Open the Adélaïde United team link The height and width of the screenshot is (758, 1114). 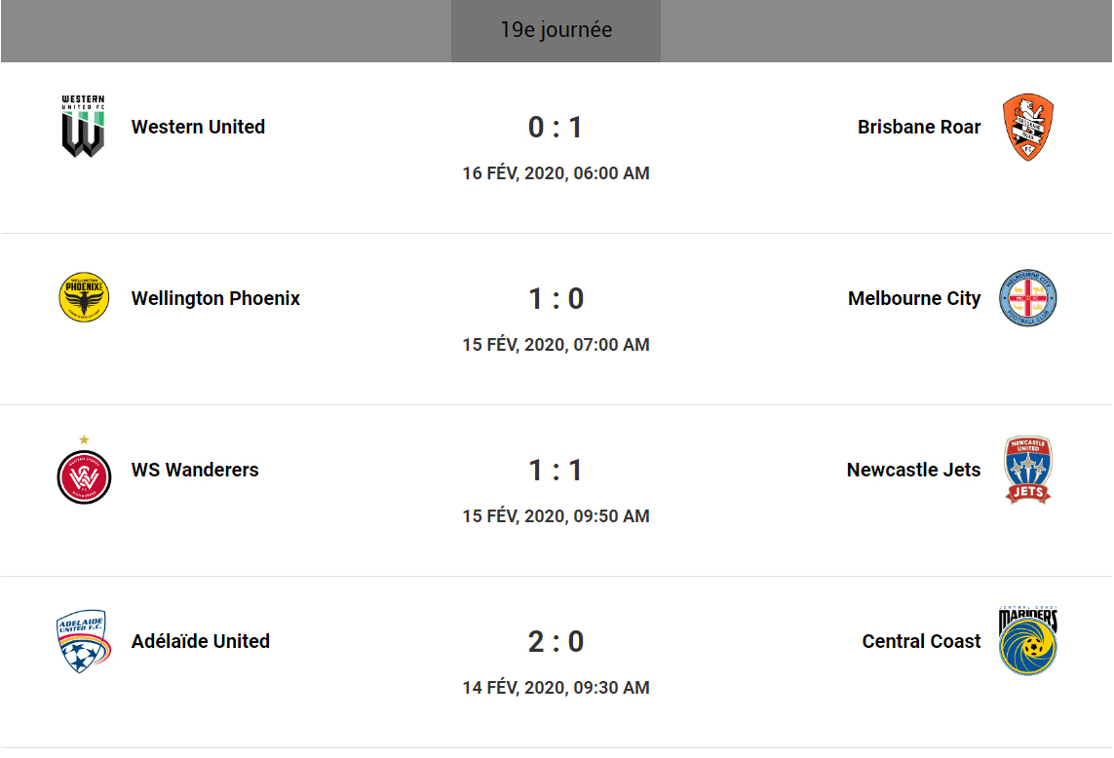pyautogui.click(x=201, y=641)
